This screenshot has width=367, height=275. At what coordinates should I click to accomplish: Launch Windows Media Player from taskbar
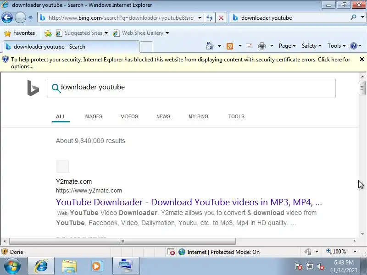(97, 266)
